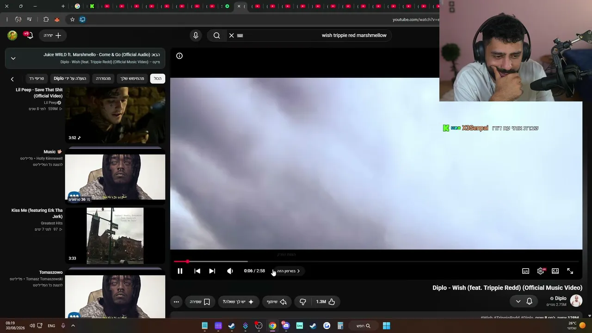
Task: Open the Lil Peep - Save That Shit title
Action: click(x=39, y=93)
